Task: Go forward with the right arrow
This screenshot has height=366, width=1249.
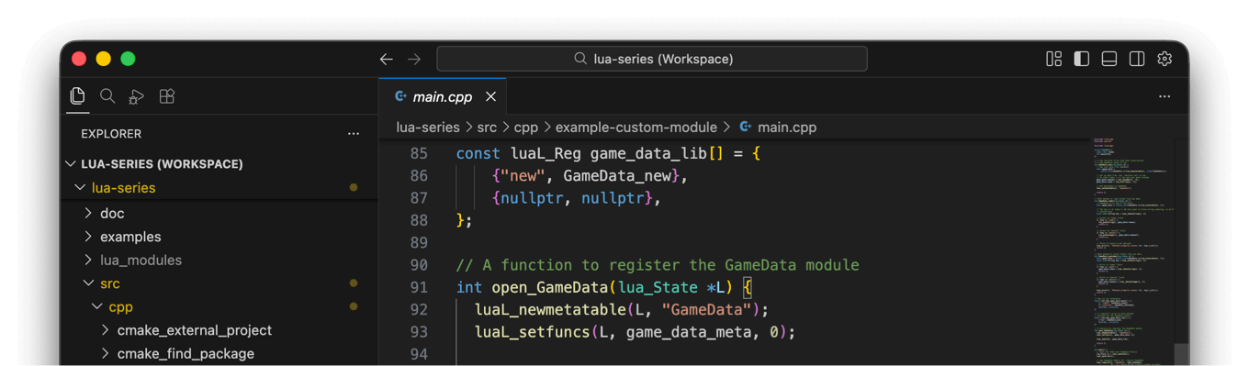Action: [414, 59]
